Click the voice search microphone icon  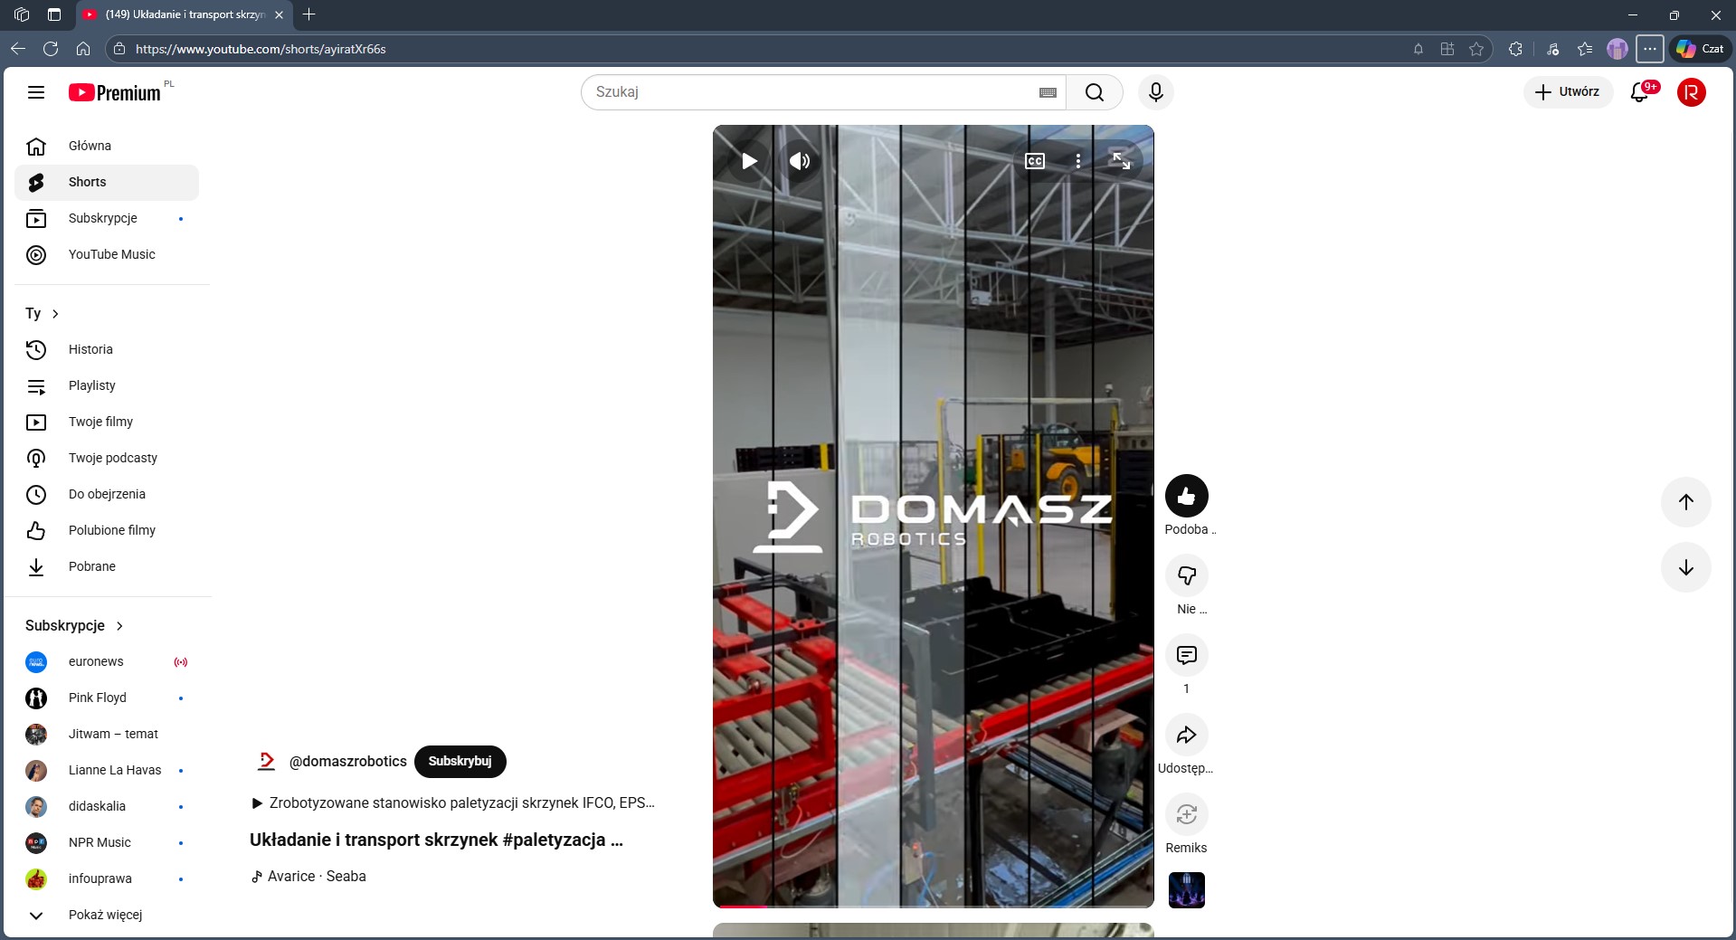(1155, 92)
